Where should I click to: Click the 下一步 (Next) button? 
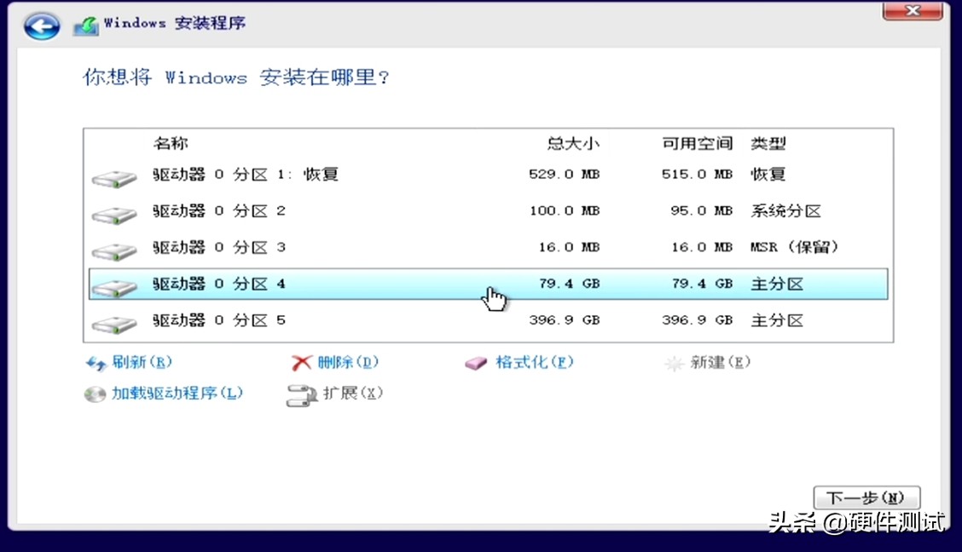tap(866, 497)
